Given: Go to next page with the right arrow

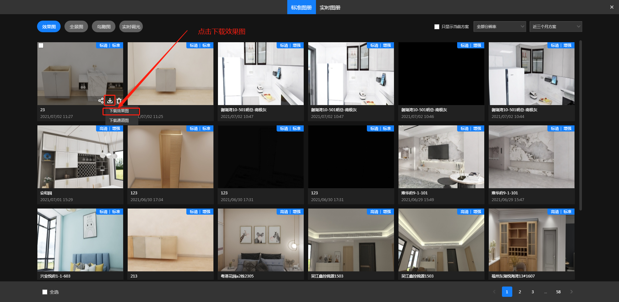Looking at the screenshot, I should pyautogui.click(x=571, y=292).
